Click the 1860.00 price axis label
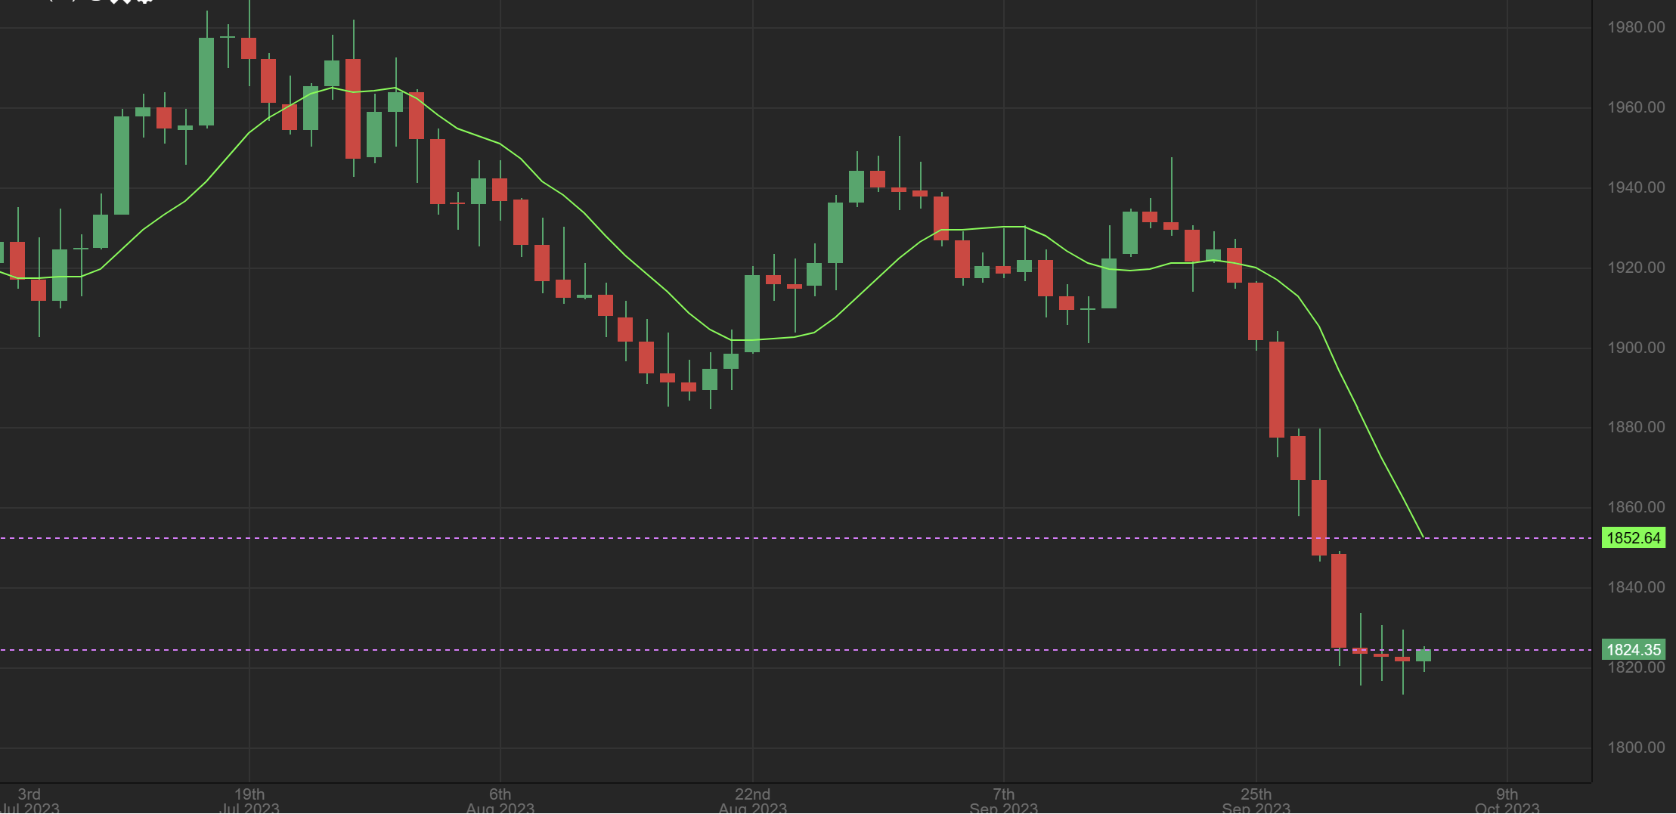Viewport: 1676px width, 814px height. pyautogui.click(x=1636, y=507)
